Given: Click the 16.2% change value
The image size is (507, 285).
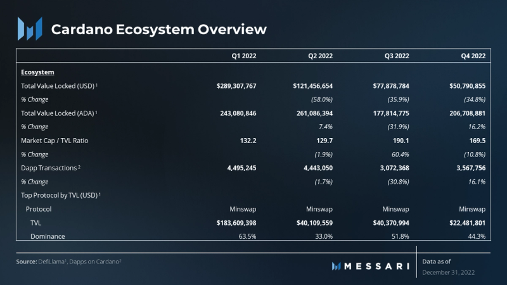Looking at the screenshot, I should coord(477,127).
